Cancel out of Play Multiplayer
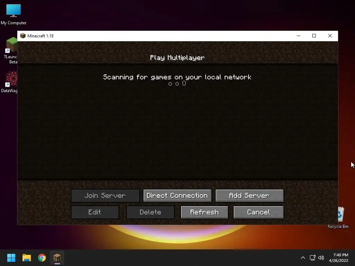The height and width of the screenshot is (266, 355). pyautogui.click(x=258, y=212)
